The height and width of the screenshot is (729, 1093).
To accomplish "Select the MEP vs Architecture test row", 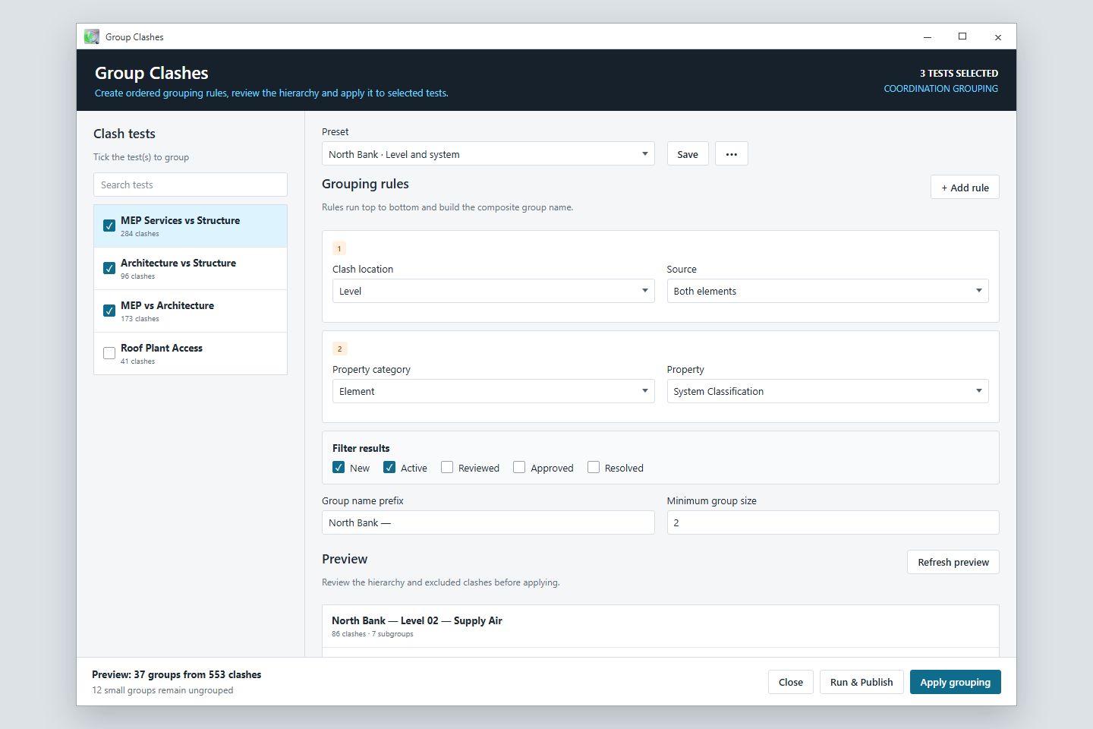I will pos(191,311).
